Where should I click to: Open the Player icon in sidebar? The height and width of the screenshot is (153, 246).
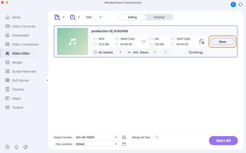[7, 98]
